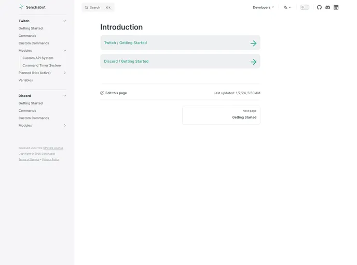This screenshot has width=357, height=265.
Task: Open Twitch Custom Commands sidebar item
Action: click(x=34, y=43)
